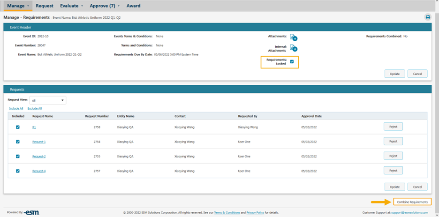Open the Privacy Policy footer link
Screen dimensions: 439x217
pos(255,212)
